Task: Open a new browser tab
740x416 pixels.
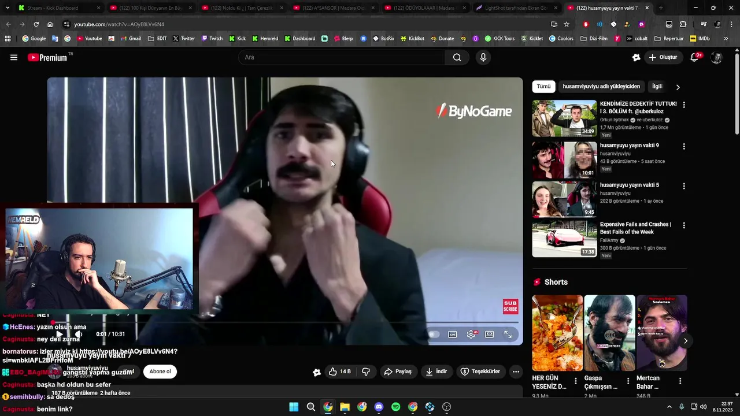Action: [661, 8]
